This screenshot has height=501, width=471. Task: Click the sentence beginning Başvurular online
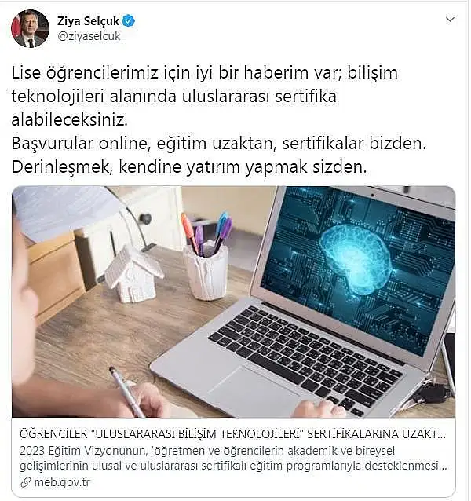219,144
